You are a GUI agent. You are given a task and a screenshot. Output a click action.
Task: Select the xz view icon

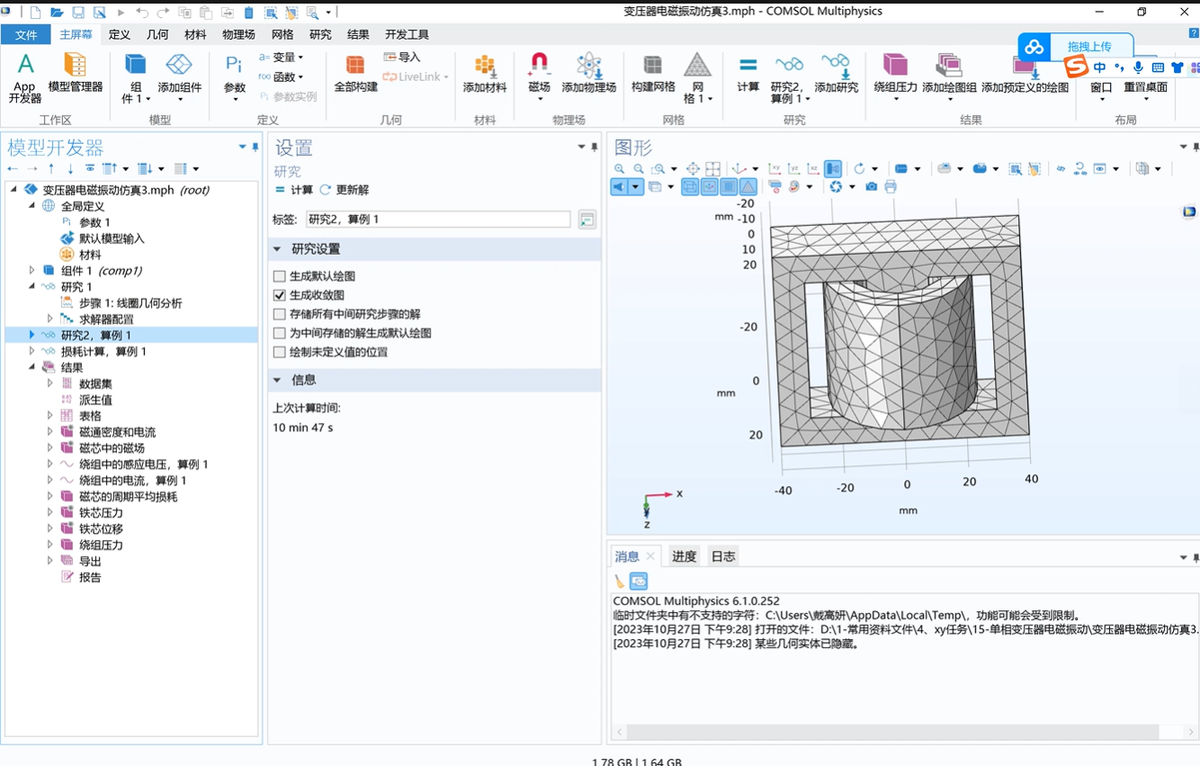click(813, 168)
